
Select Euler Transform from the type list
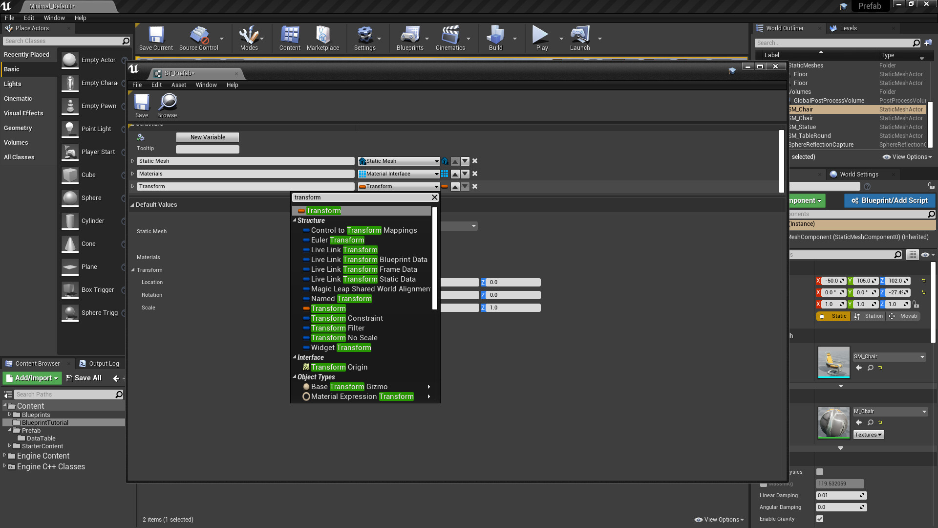coord(338,240)
